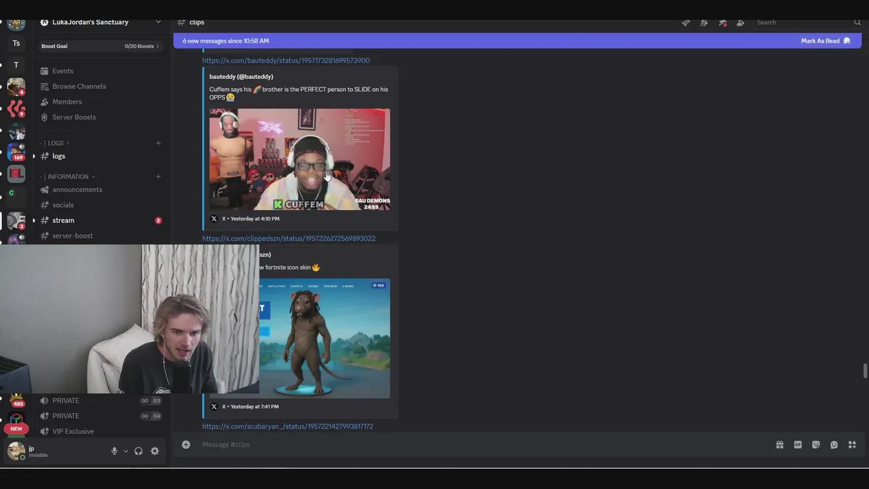869x489 pixels.
Task: Expand the LOGS category
Action: (56, 143)
